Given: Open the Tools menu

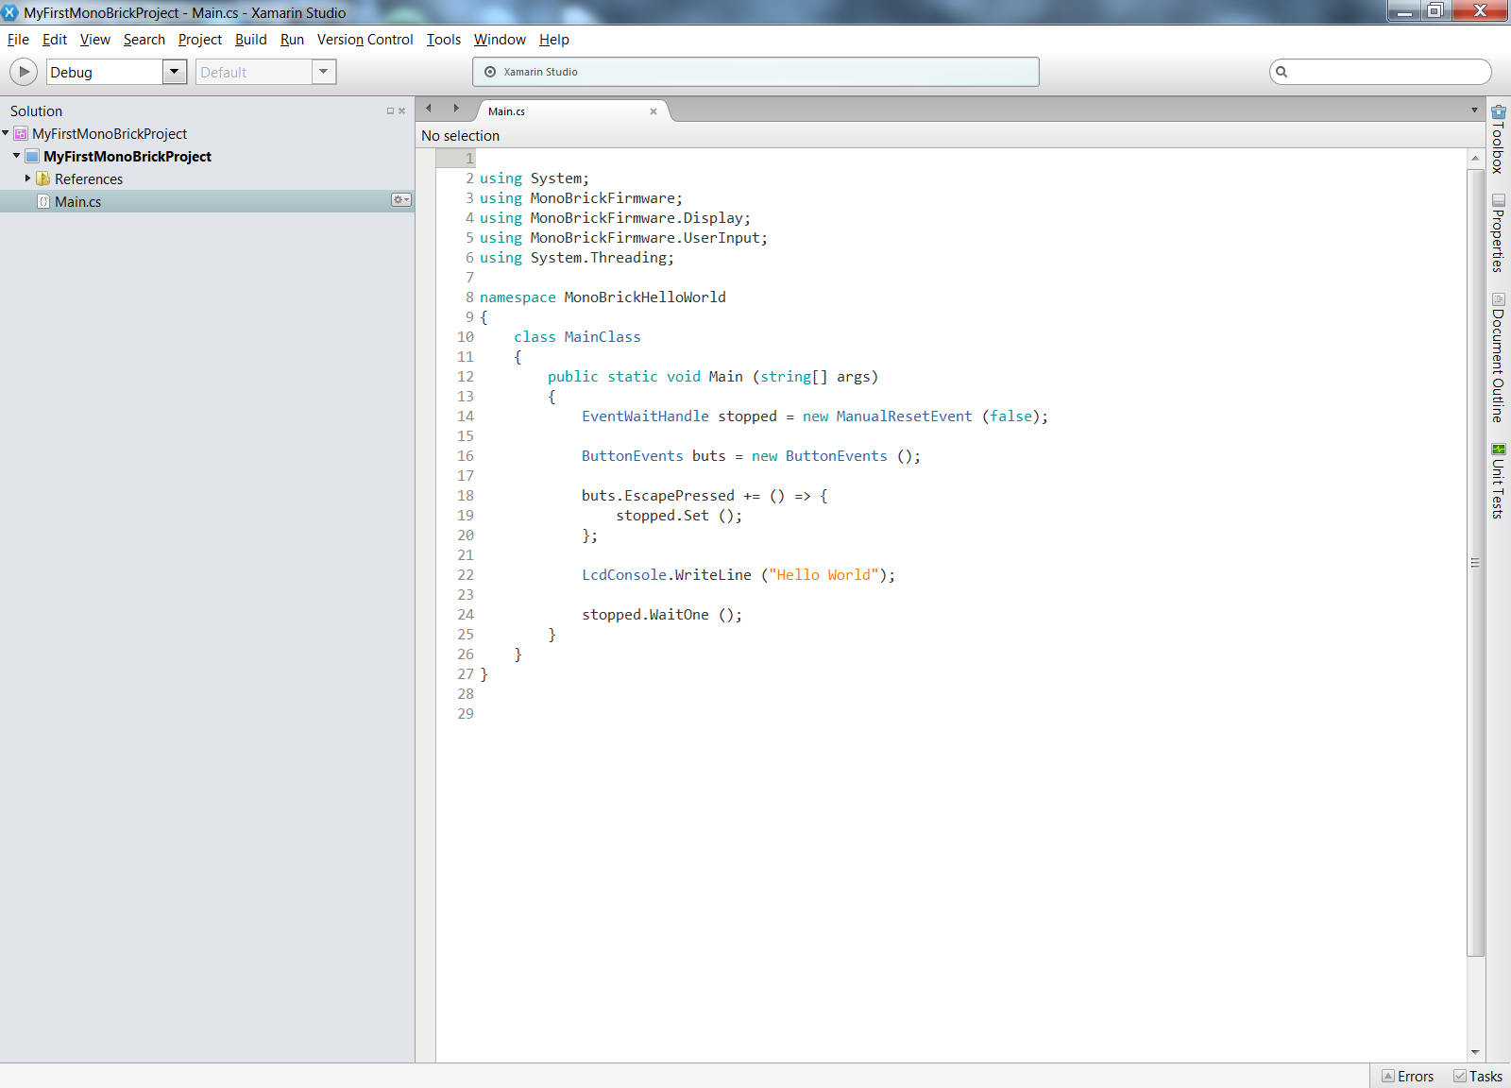Looking at the screenshot, I should 444,40.
